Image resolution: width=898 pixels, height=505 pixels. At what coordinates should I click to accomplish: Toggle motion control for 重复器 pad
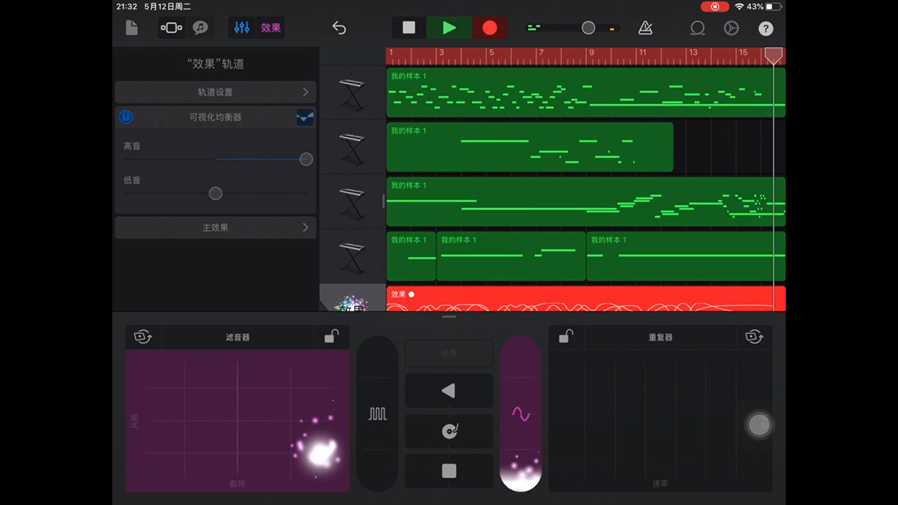point(754,337)
